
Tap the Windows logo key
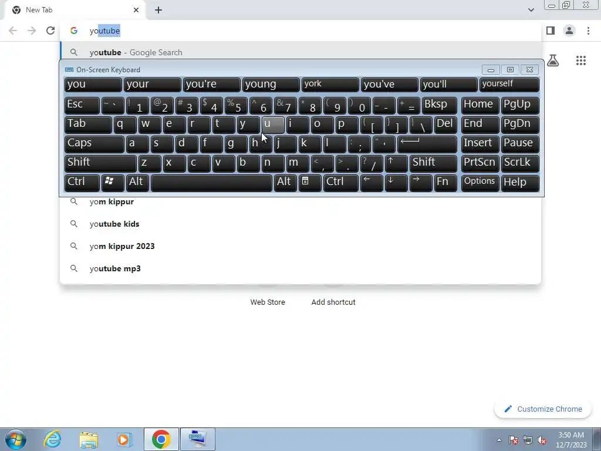(x=113, y=183)
